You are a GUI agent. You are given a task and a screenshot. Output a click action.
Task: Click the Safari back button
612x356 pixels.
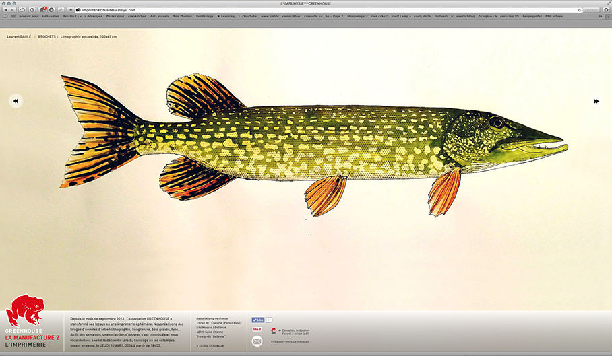(6, 9)
